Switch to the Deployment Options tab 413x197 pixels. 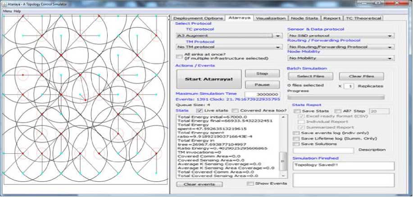[x=198, y=18]
